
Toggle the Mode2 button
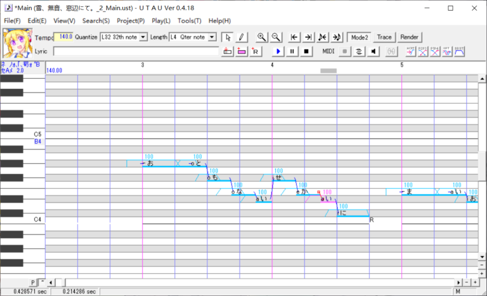coord(360,37)
